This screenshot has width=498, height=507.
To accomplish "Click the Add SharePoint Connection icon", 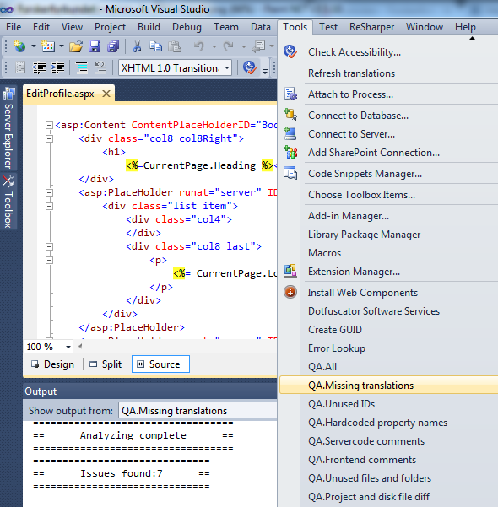I will [290, 152].
